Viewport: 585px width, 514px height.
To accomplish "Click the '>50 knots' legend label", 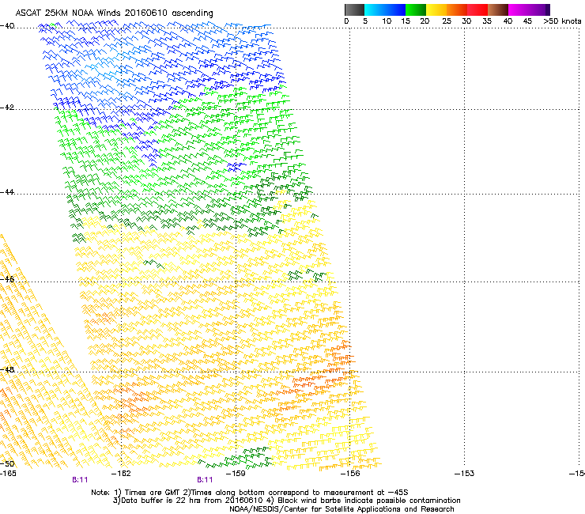I will [562, 21].
